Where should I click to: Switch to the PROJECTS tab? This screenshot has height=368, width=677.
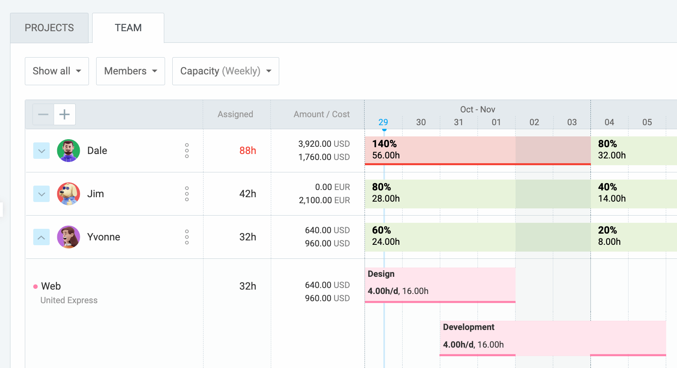click(x=49, y=28)
